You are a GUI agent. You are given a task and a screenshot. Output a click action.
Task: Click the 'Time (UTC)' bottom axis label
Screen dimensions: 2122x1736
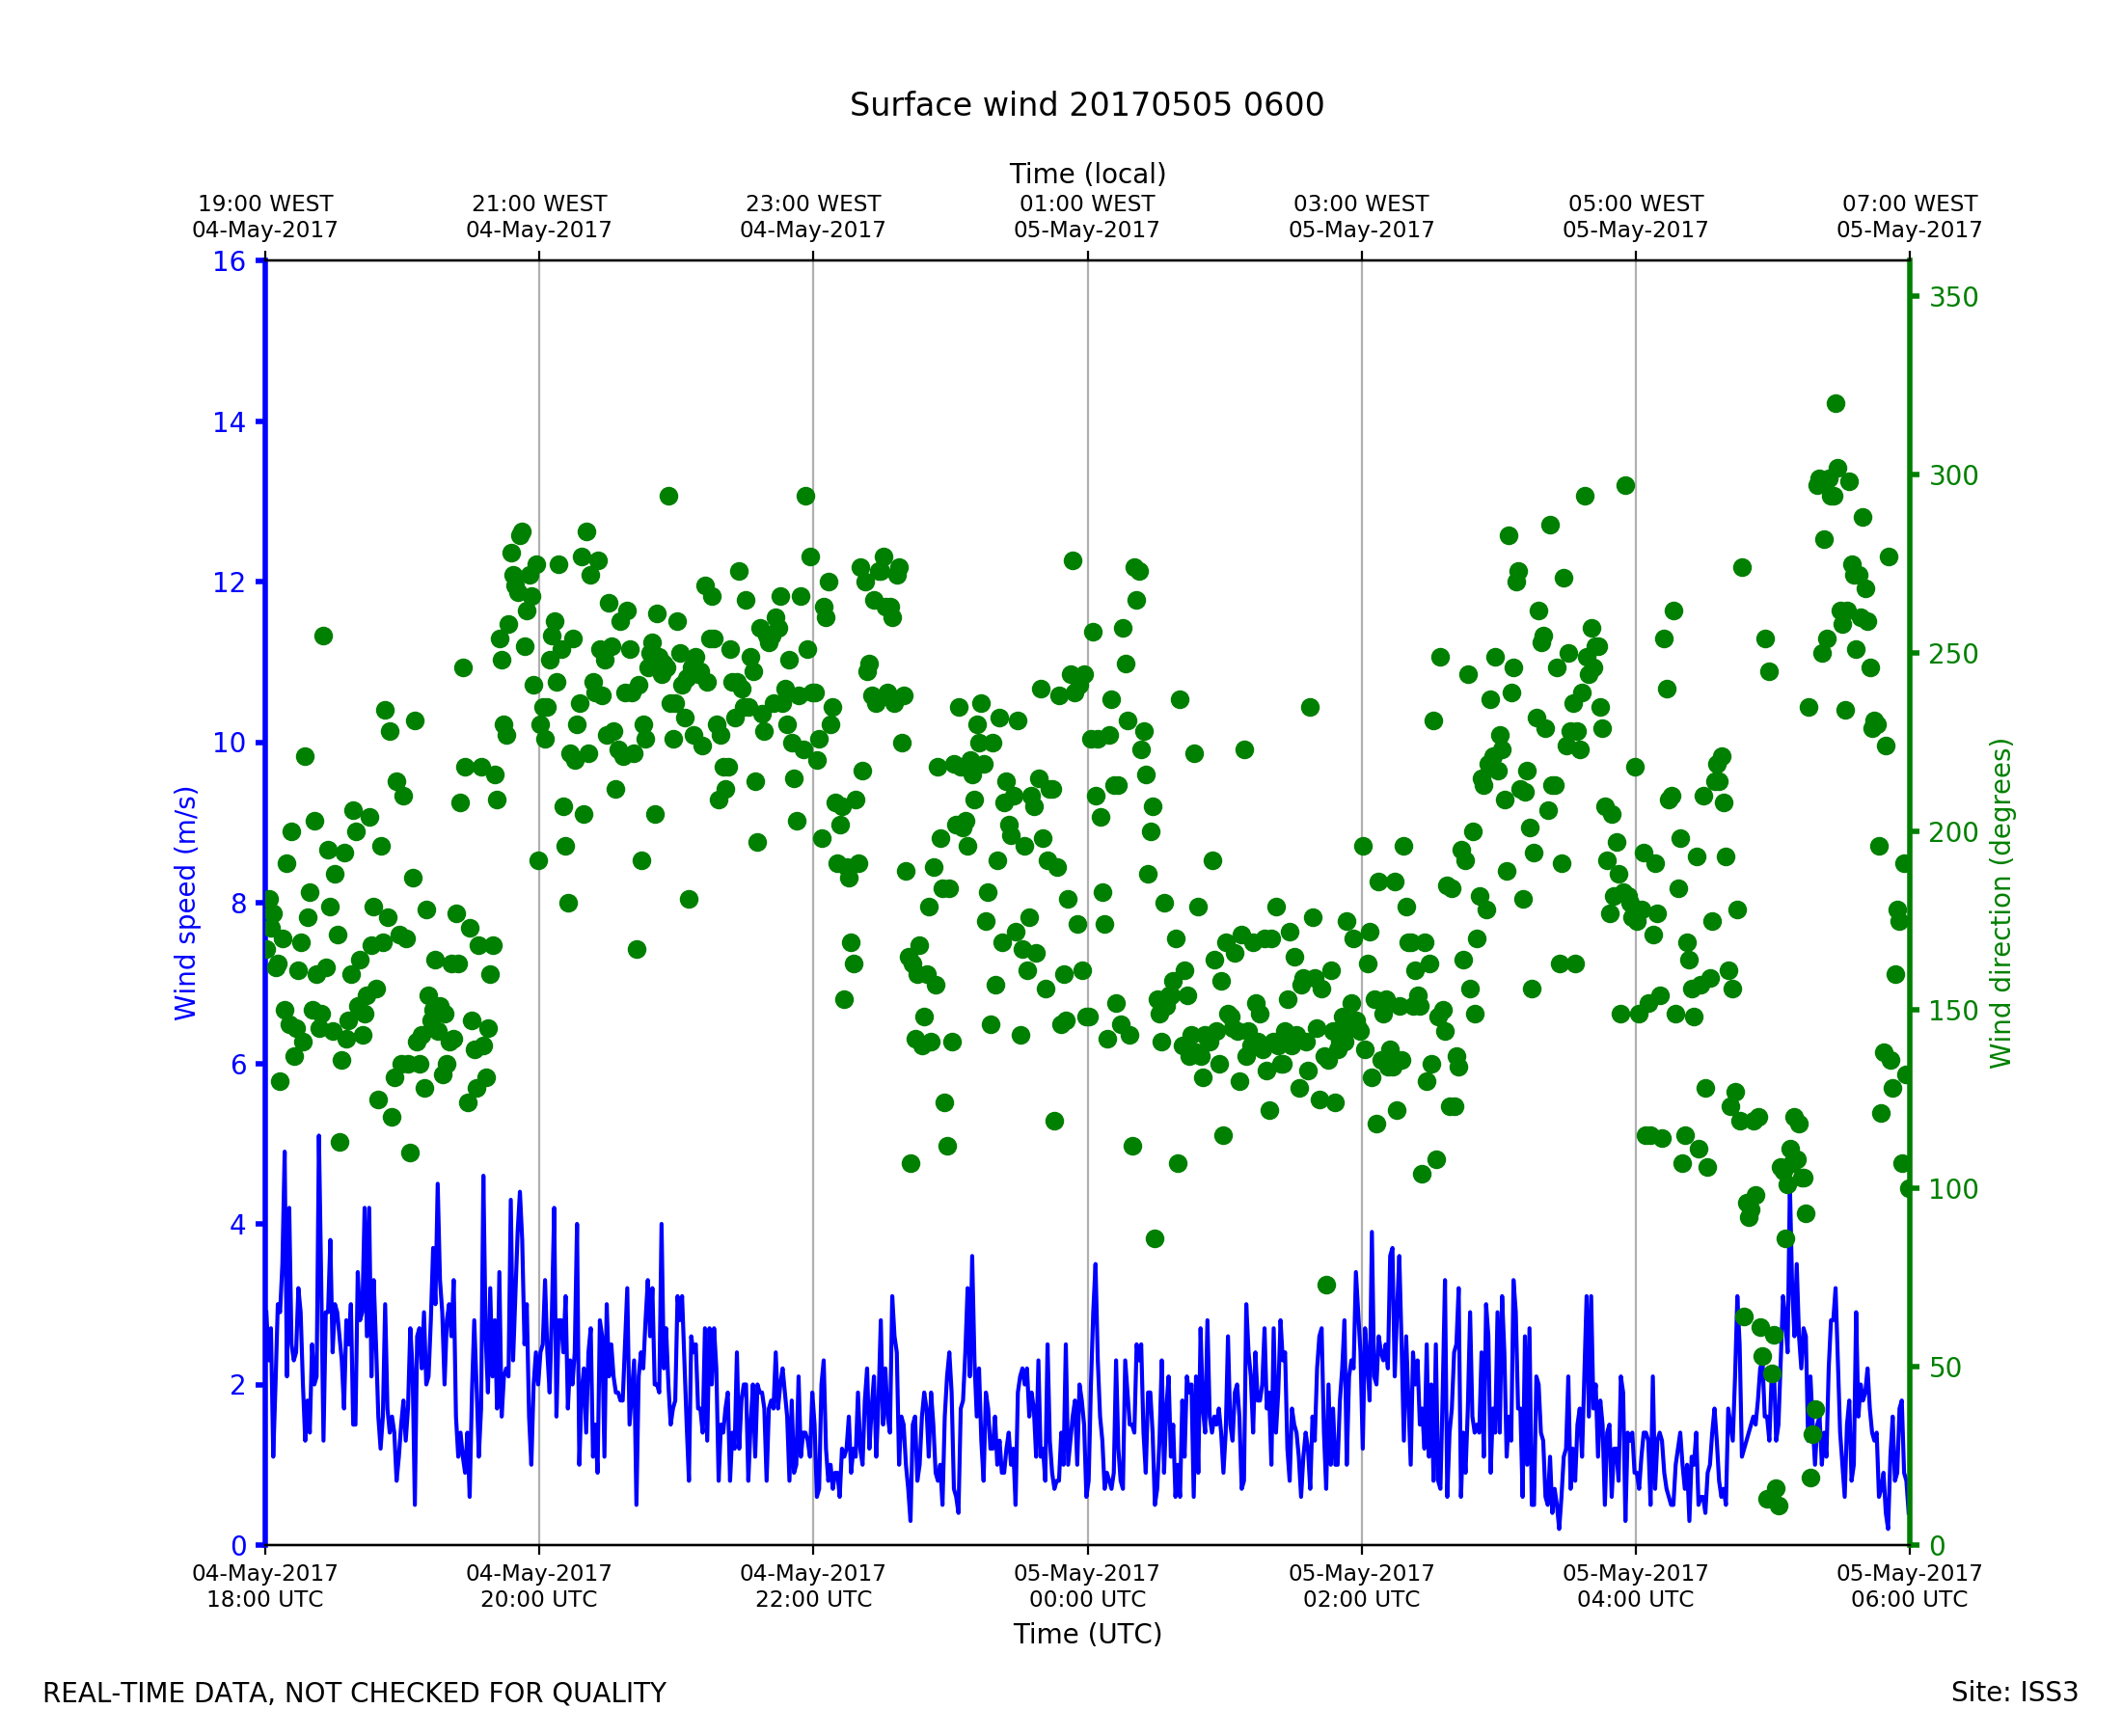(x=1087, y=1634)
